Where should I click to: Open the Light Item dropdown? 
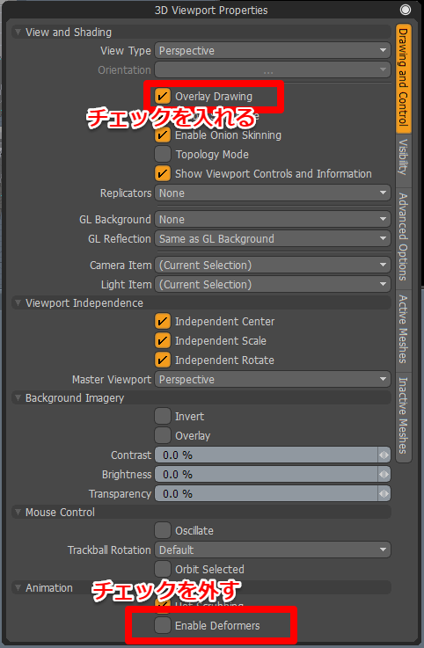pyautogui.click(x=273, y=284)
